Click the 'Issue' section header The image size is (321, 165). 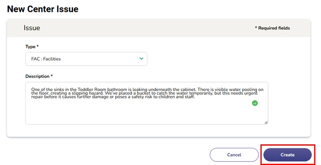(x=32, y=28)
